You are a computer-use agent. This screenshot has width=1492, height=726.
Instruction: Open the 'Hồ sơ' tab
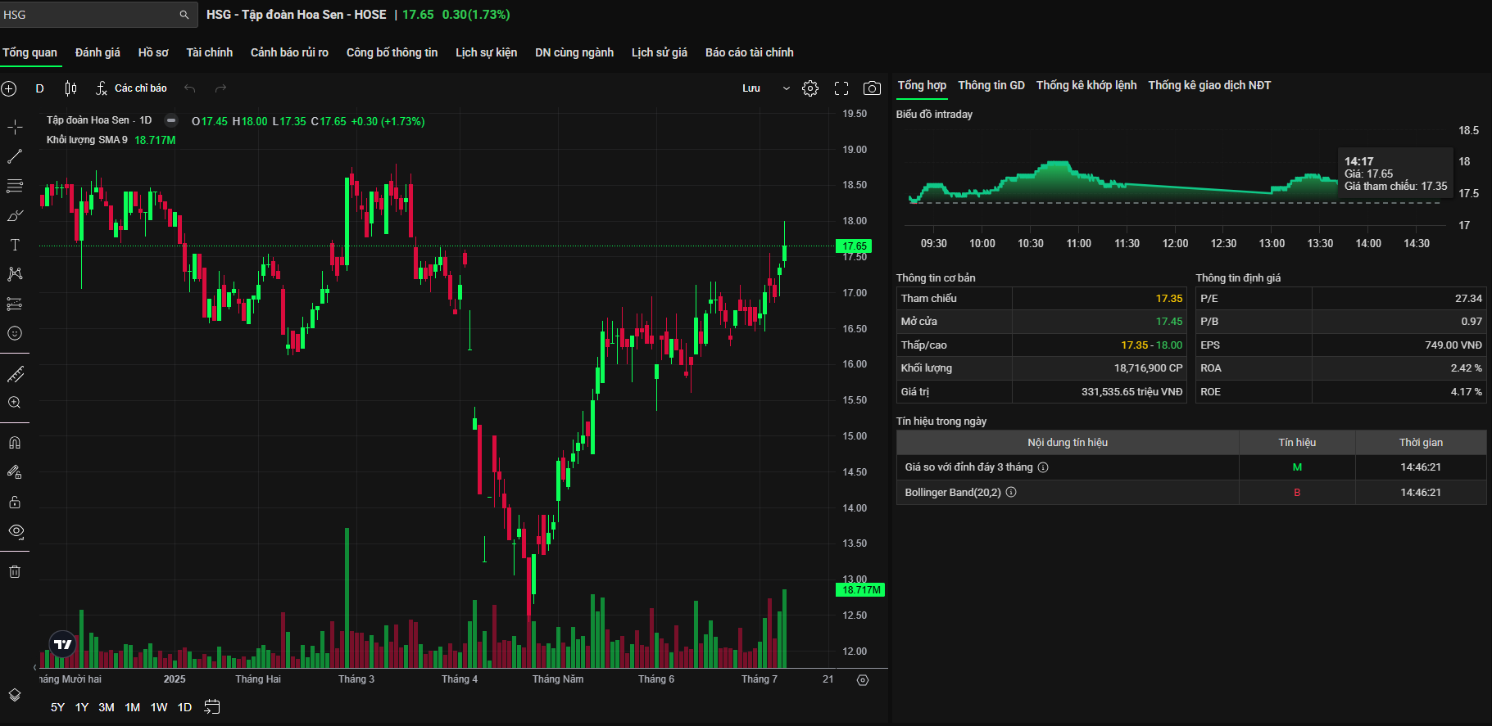pyautogui.click(x=153, y=52)
